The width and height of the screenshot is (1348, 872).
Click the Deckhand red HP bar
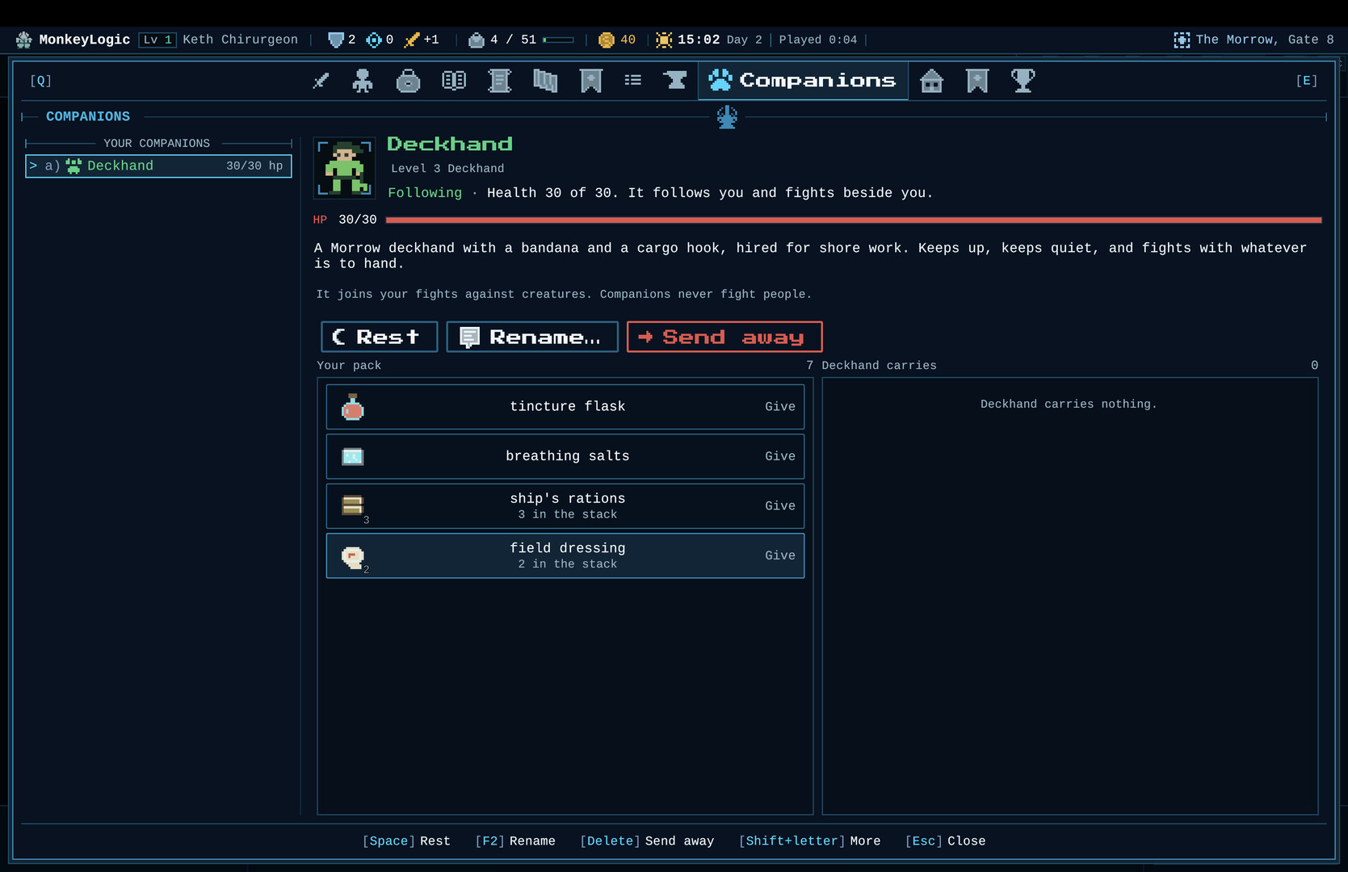click(854, 220)
